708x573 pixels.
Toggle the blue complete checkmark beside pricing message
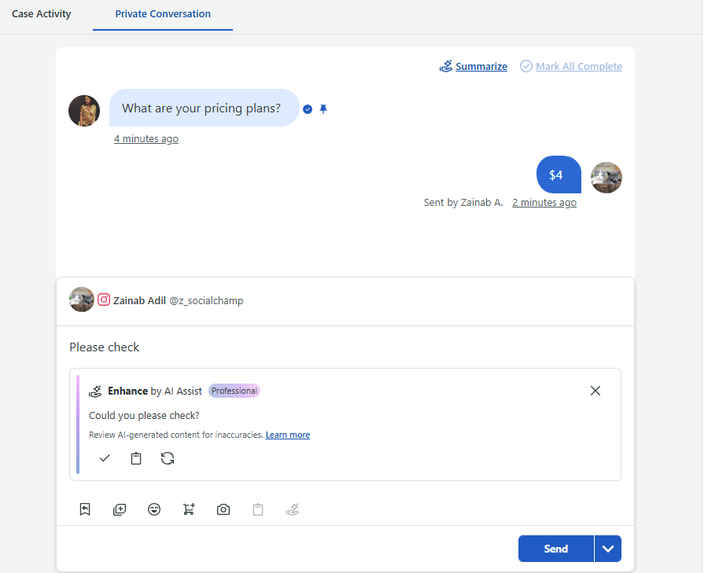[x=308, y=109]
